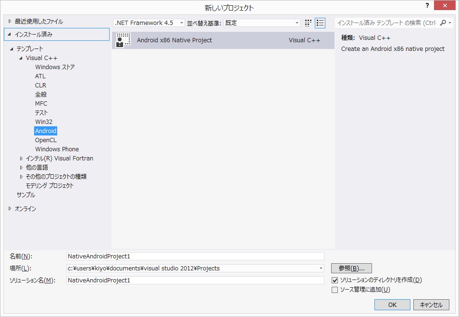This screenshot has width=459, height=317.
Task: Toggle ソリューションのディレクトリを作成 checkbox
Action: 335,280
